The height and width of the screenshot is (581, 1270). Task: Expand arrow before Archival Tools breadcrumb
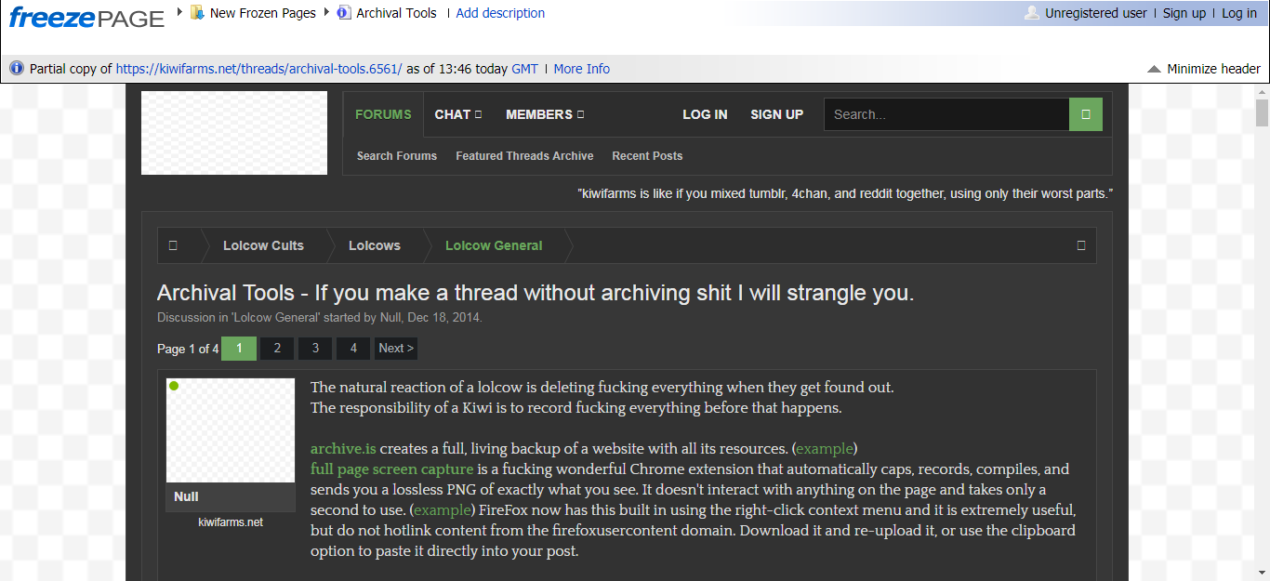326,12
